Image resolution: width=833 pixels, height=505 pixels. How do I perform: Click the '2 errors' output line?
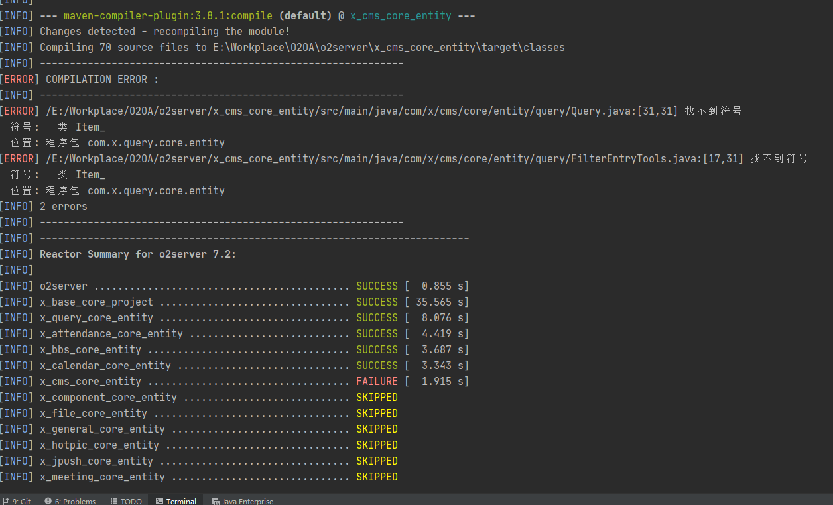(x=63, y=206)
